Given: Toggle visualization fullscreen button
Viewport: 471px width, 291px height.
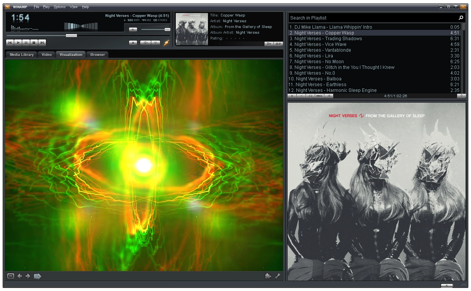Looking at the screenshot, I should 10,276.
